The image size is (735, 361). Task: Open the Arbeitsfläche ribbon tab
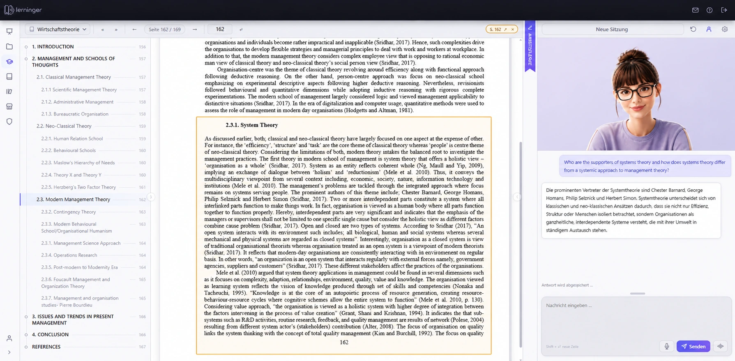tap(530, 46)
